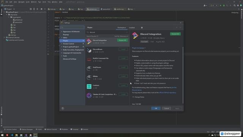Expand the Change Notes section
This screenshot has height=137, width=243.
tap(133, 97)
